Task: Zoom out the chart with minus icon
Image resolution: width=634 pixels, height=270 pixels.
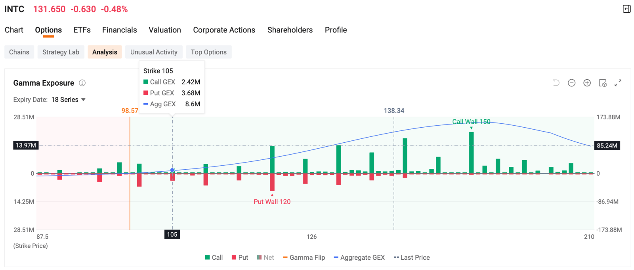Action: [571, 83]
